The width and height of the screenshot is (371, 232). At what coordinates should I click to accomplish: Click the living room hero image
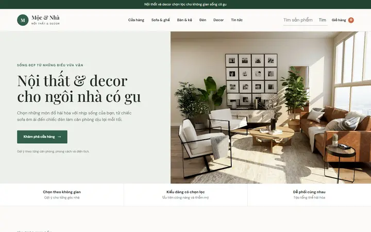271,107
